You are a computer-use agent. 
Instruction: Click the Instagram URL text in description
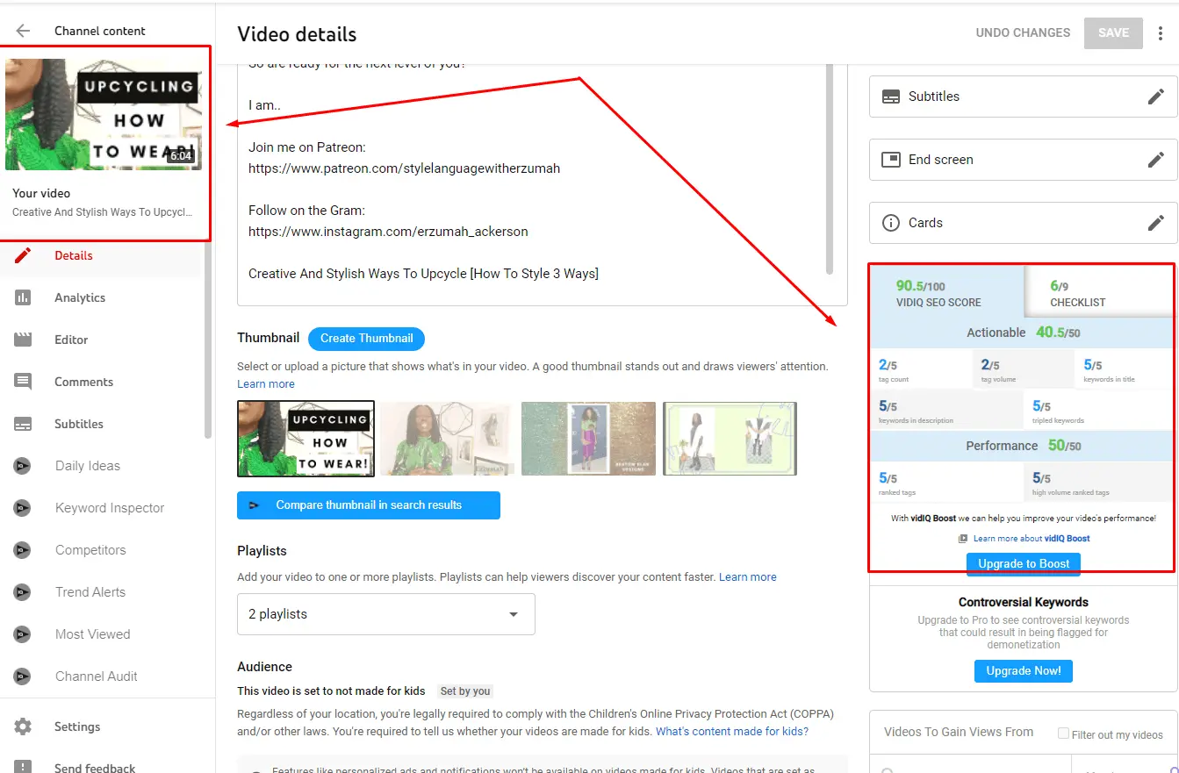coord(388,232)
